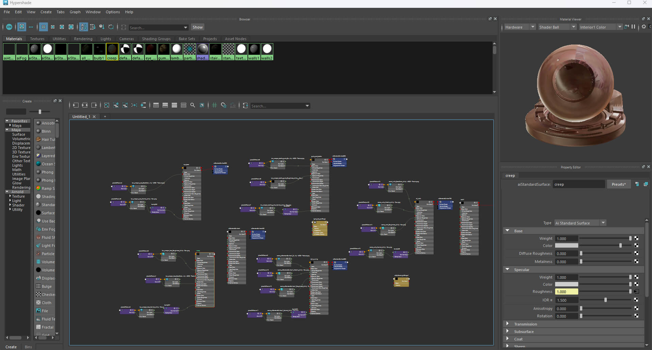Select simple node view mode icon
Viewport: 652px width, 350px height.
pos(156,105)
